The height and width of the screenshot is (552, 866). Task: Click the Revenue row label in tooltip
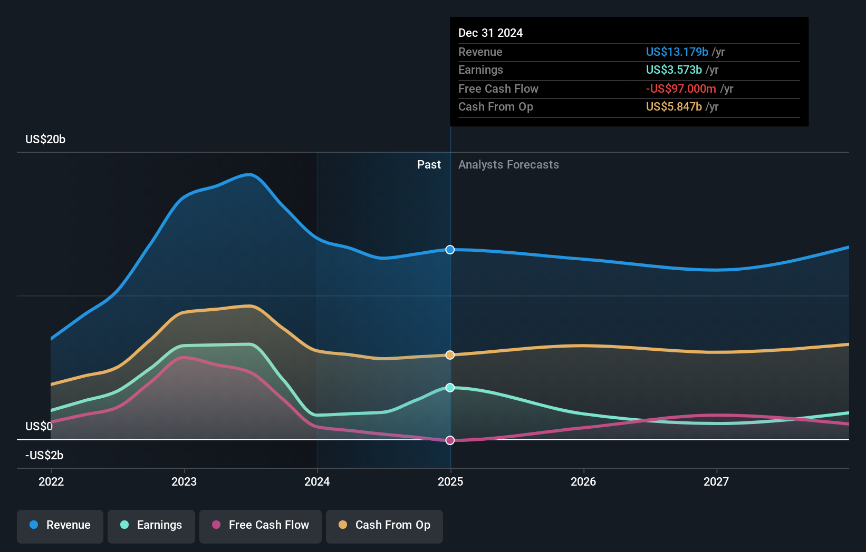point(480,52)
